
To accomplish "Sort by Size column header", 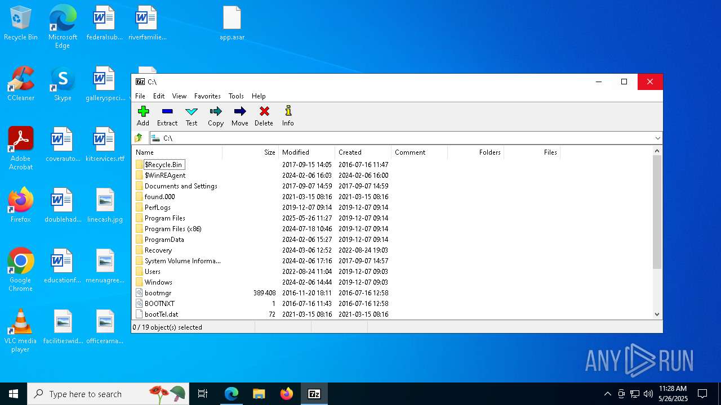I will 251,152.
